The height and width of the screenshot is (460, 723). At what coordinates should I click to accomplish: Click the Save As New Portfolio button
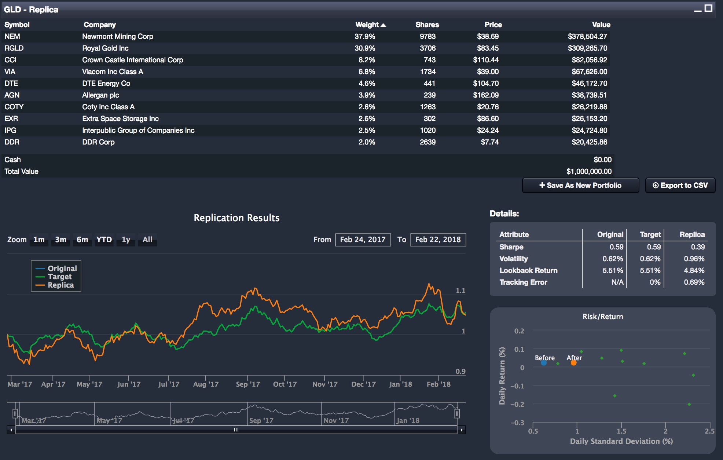pos(580,185)
